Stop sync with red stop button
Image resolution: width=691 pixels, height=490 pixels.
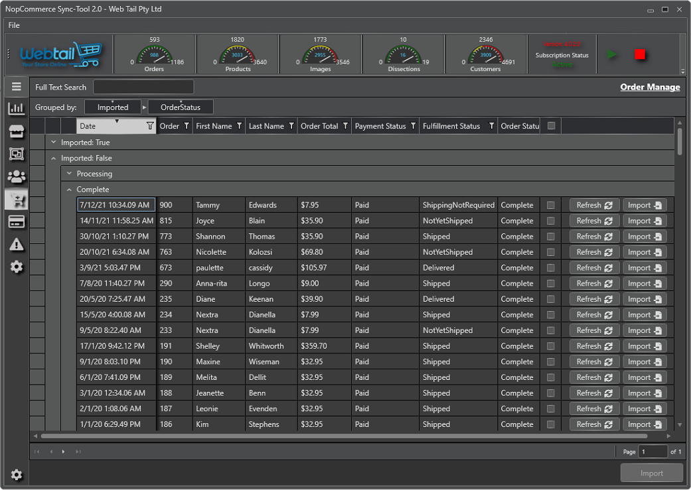coord(640,54)
